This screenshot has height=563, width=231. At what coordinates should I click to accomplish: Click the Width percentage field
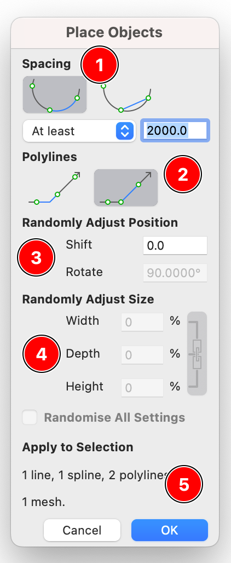point(142,321)
